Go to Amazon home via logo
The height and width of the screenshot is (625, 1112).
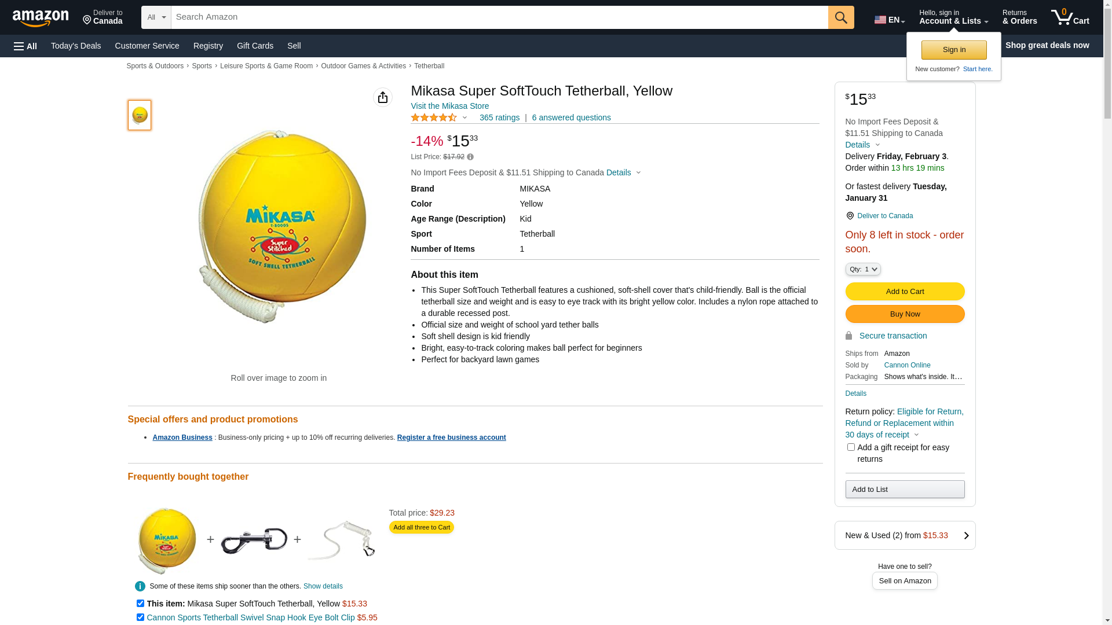coord(41,18)
